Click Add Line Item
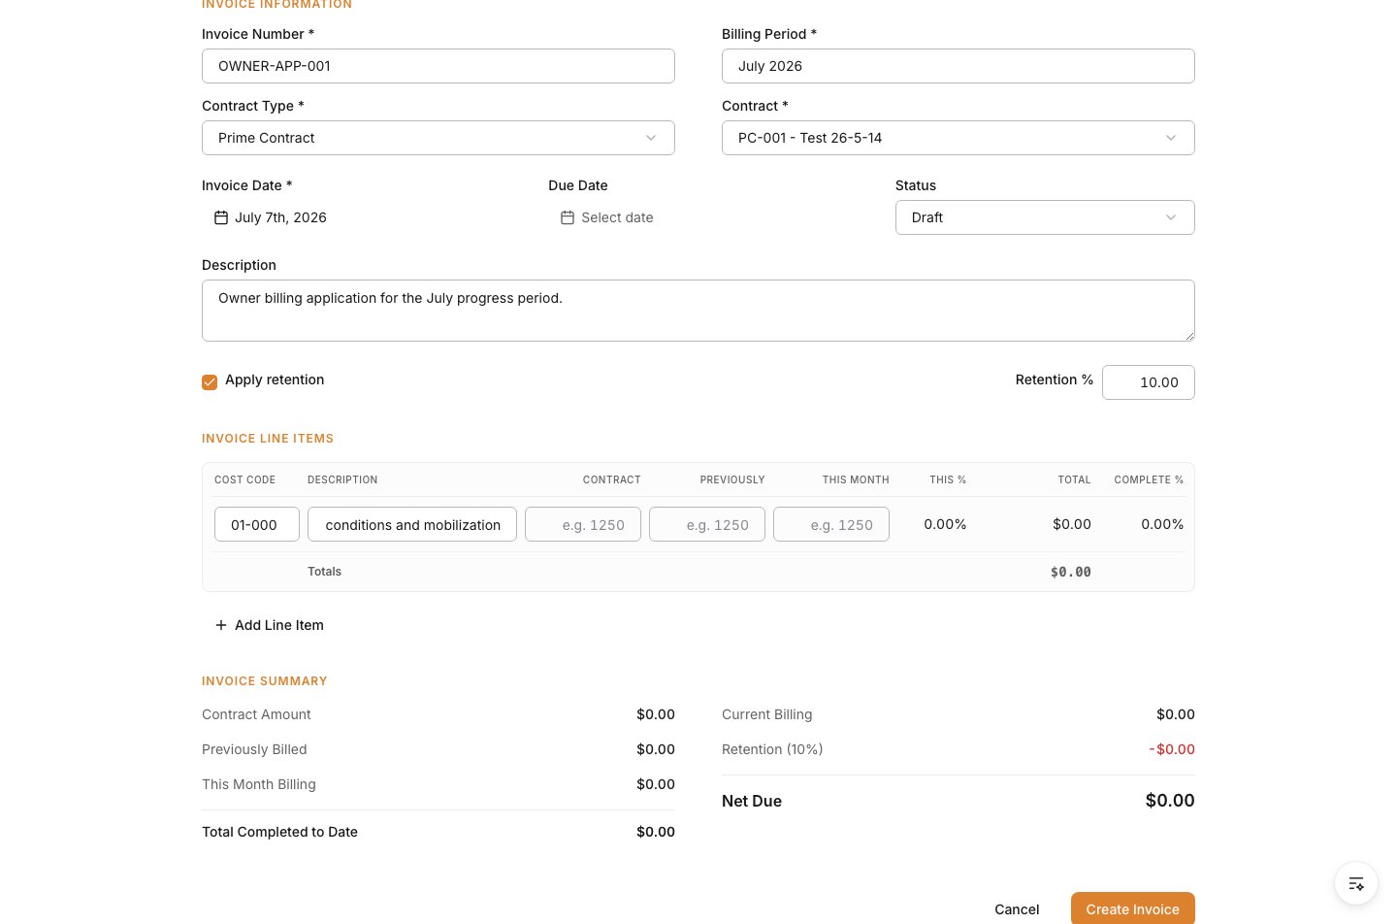Screen dimensions: 1397x924 click(x=270, y=625)
